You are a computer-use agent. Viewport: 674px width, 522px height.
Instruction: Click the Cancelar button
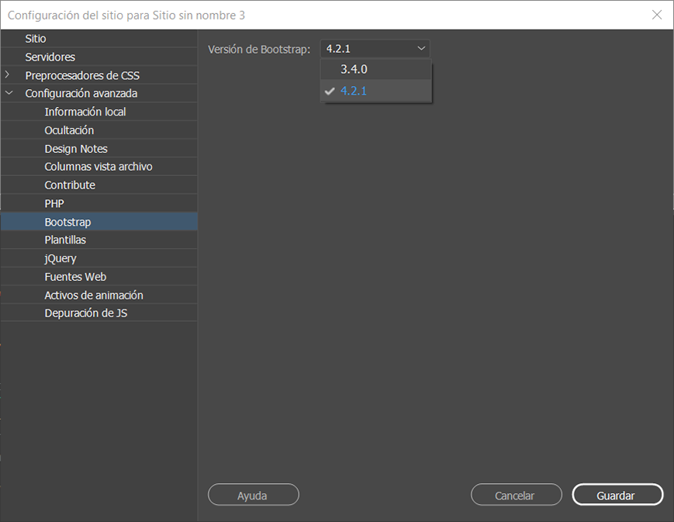tap(516, 494)
